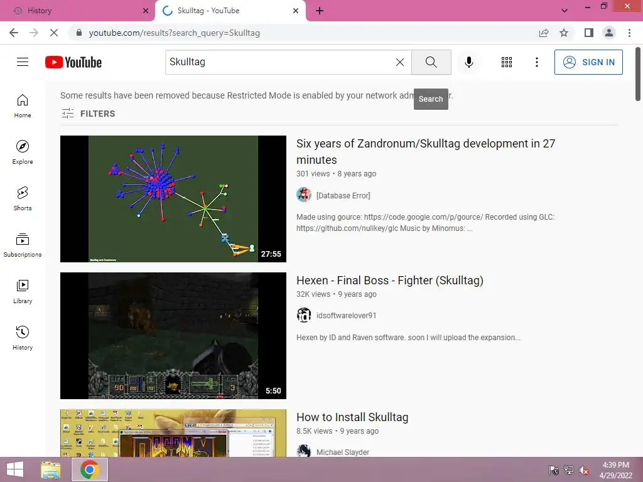
Task: Click the Chrome taskbar icon
Action: (x=90, y=469)
